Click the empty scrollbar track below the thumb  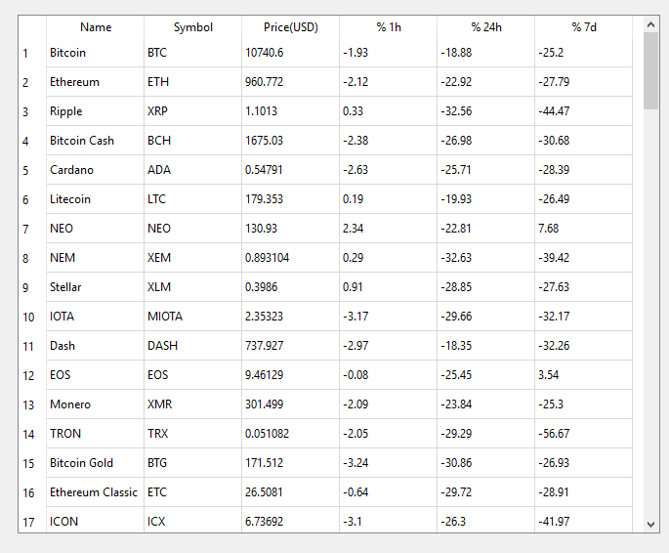click(650, 314)
